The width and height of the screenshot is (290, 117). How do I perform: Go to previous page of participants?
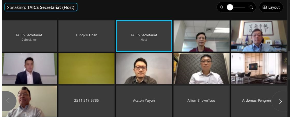click(8, 101)
